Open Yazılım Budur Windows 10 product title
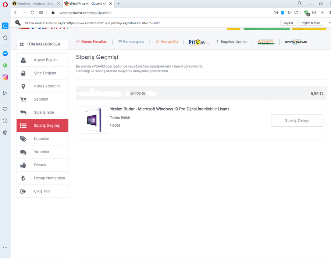Image resolution: width=331 pixels, height=258 pixels. pyautogui.click(x=170, y=109)
